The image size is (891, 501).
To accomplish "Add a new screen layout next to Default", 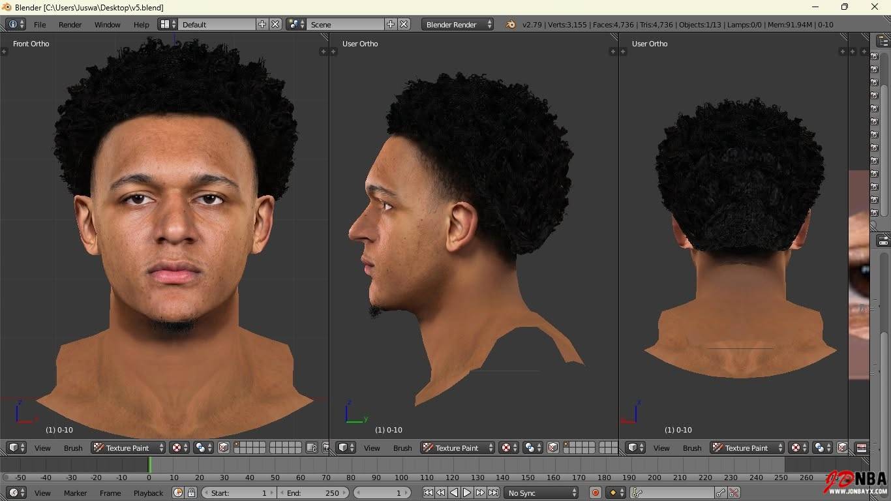I will click(x=262, y=24).
